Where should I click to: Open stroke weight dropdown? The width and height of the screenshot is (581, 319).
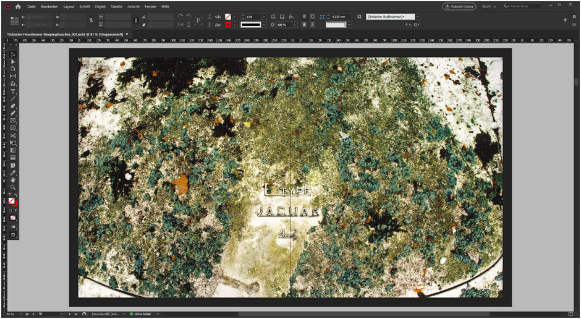pos(264,17)
